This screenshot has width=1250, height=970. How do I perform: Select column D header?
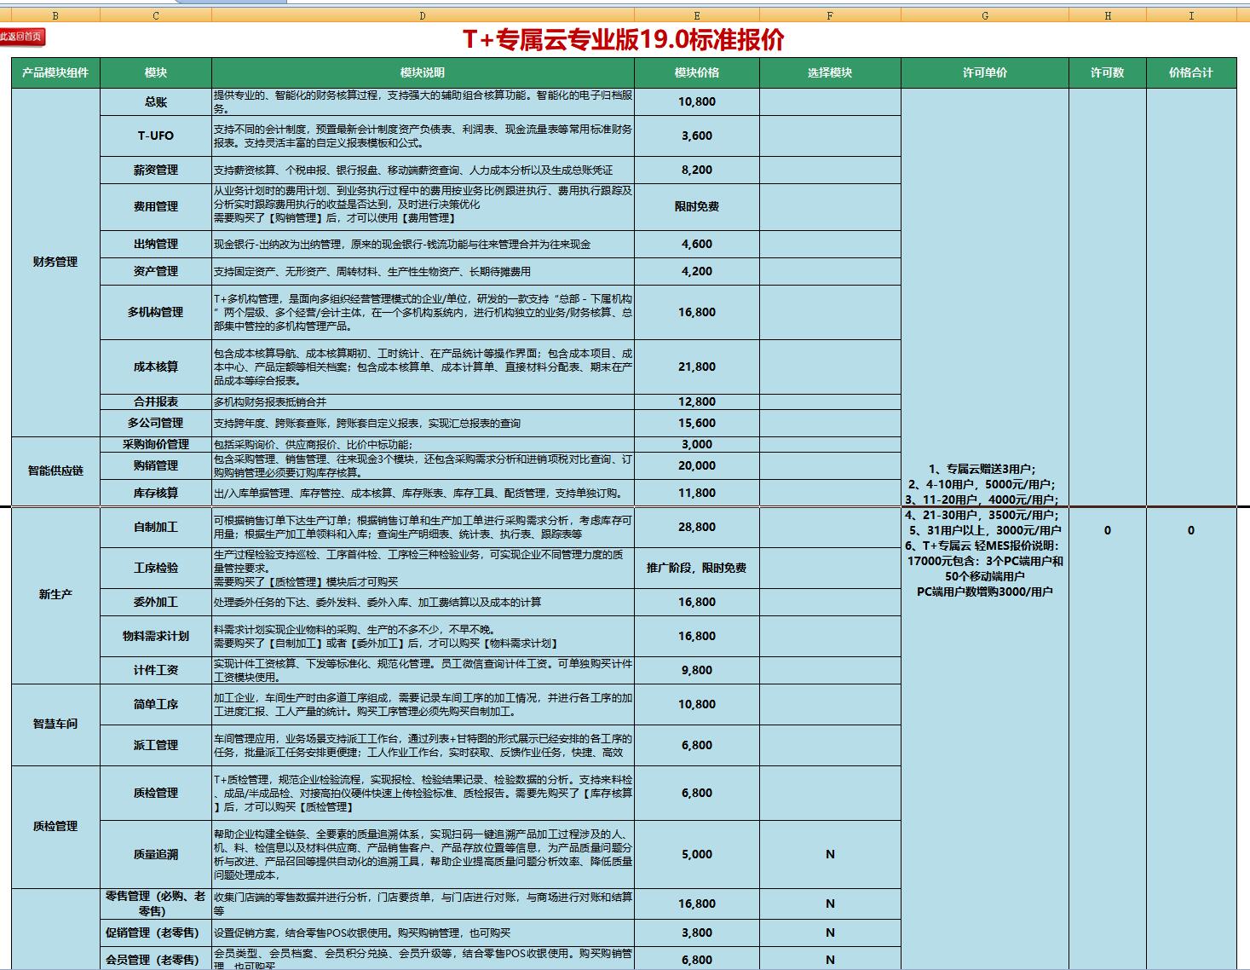(423, 15)
